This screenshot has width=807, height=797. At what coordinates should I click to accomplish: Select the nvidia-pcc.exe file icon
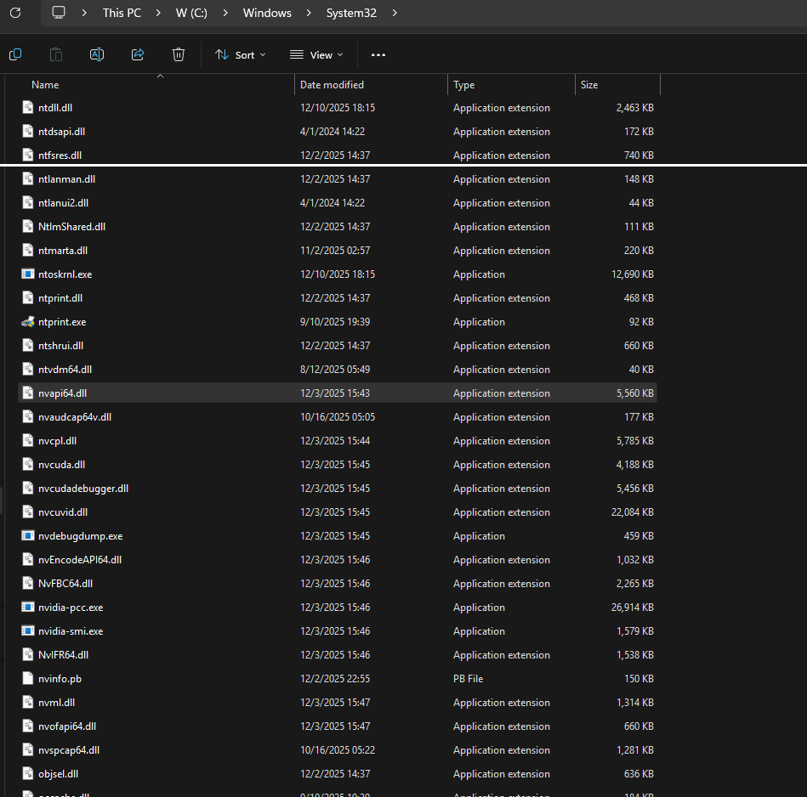pos(28,608)
